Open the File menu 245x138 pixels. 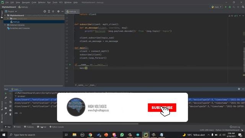(x=7, y=3)
